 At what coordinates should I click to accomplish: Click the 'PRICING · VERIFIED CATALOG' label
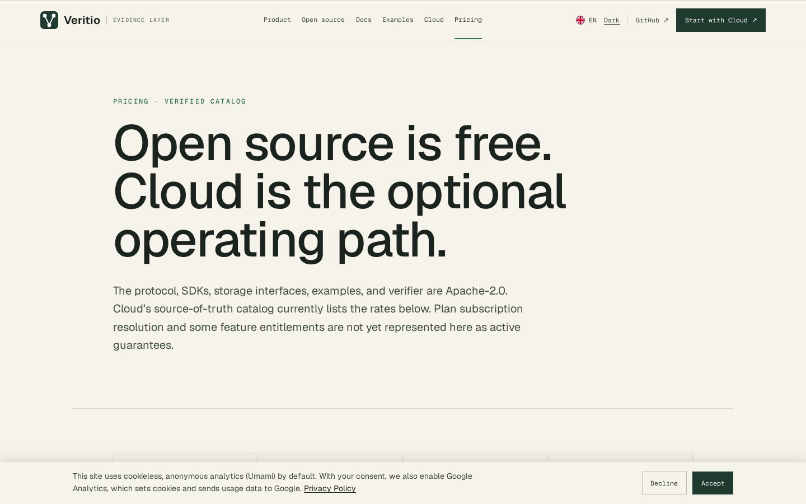click(180, 101)
